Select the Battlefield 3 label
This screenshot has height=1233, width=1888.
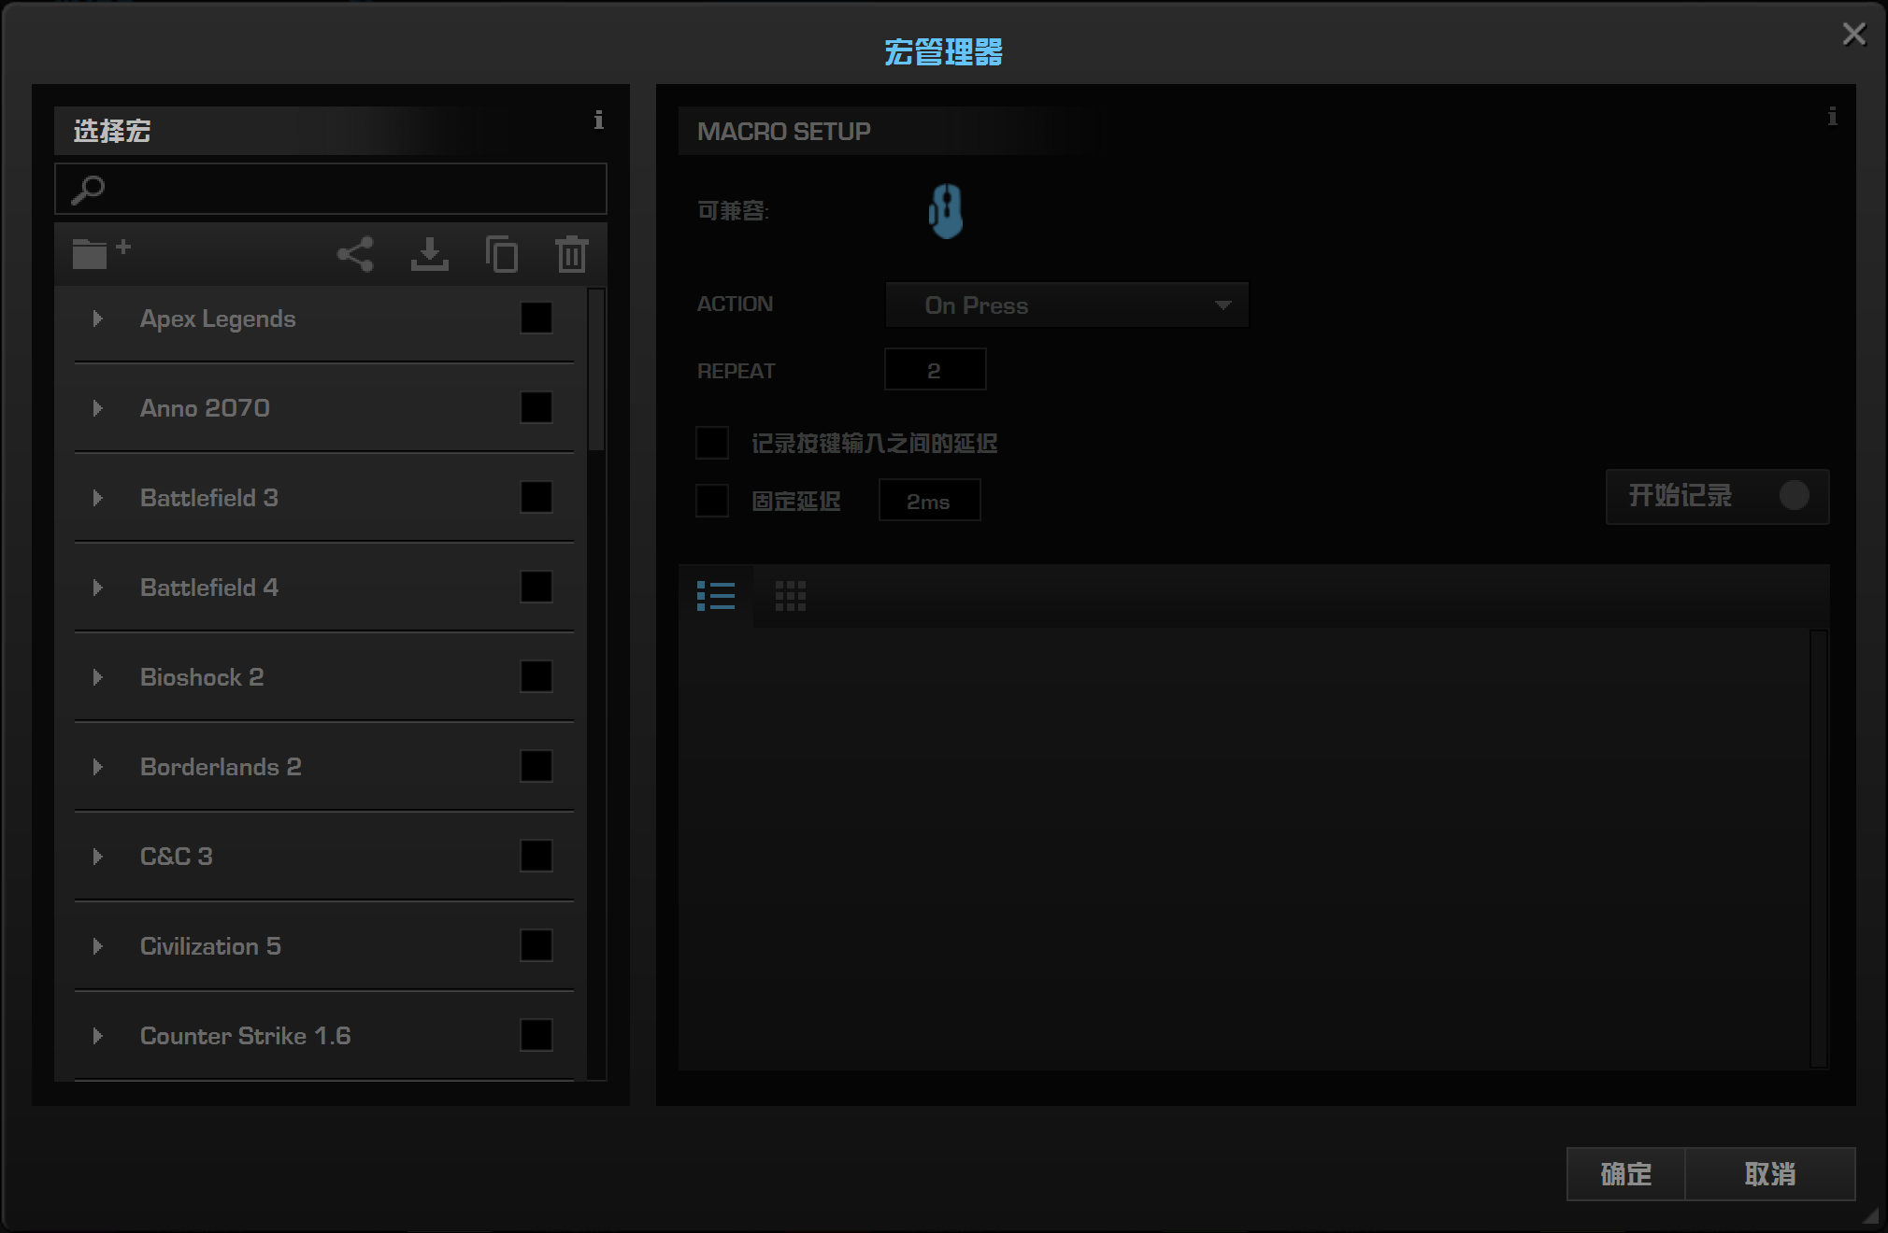[x=209, y=498]
